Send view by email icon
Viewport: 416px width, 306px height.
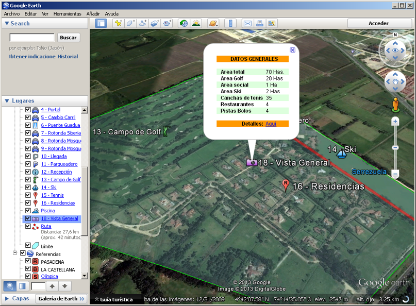pos(247,23)
